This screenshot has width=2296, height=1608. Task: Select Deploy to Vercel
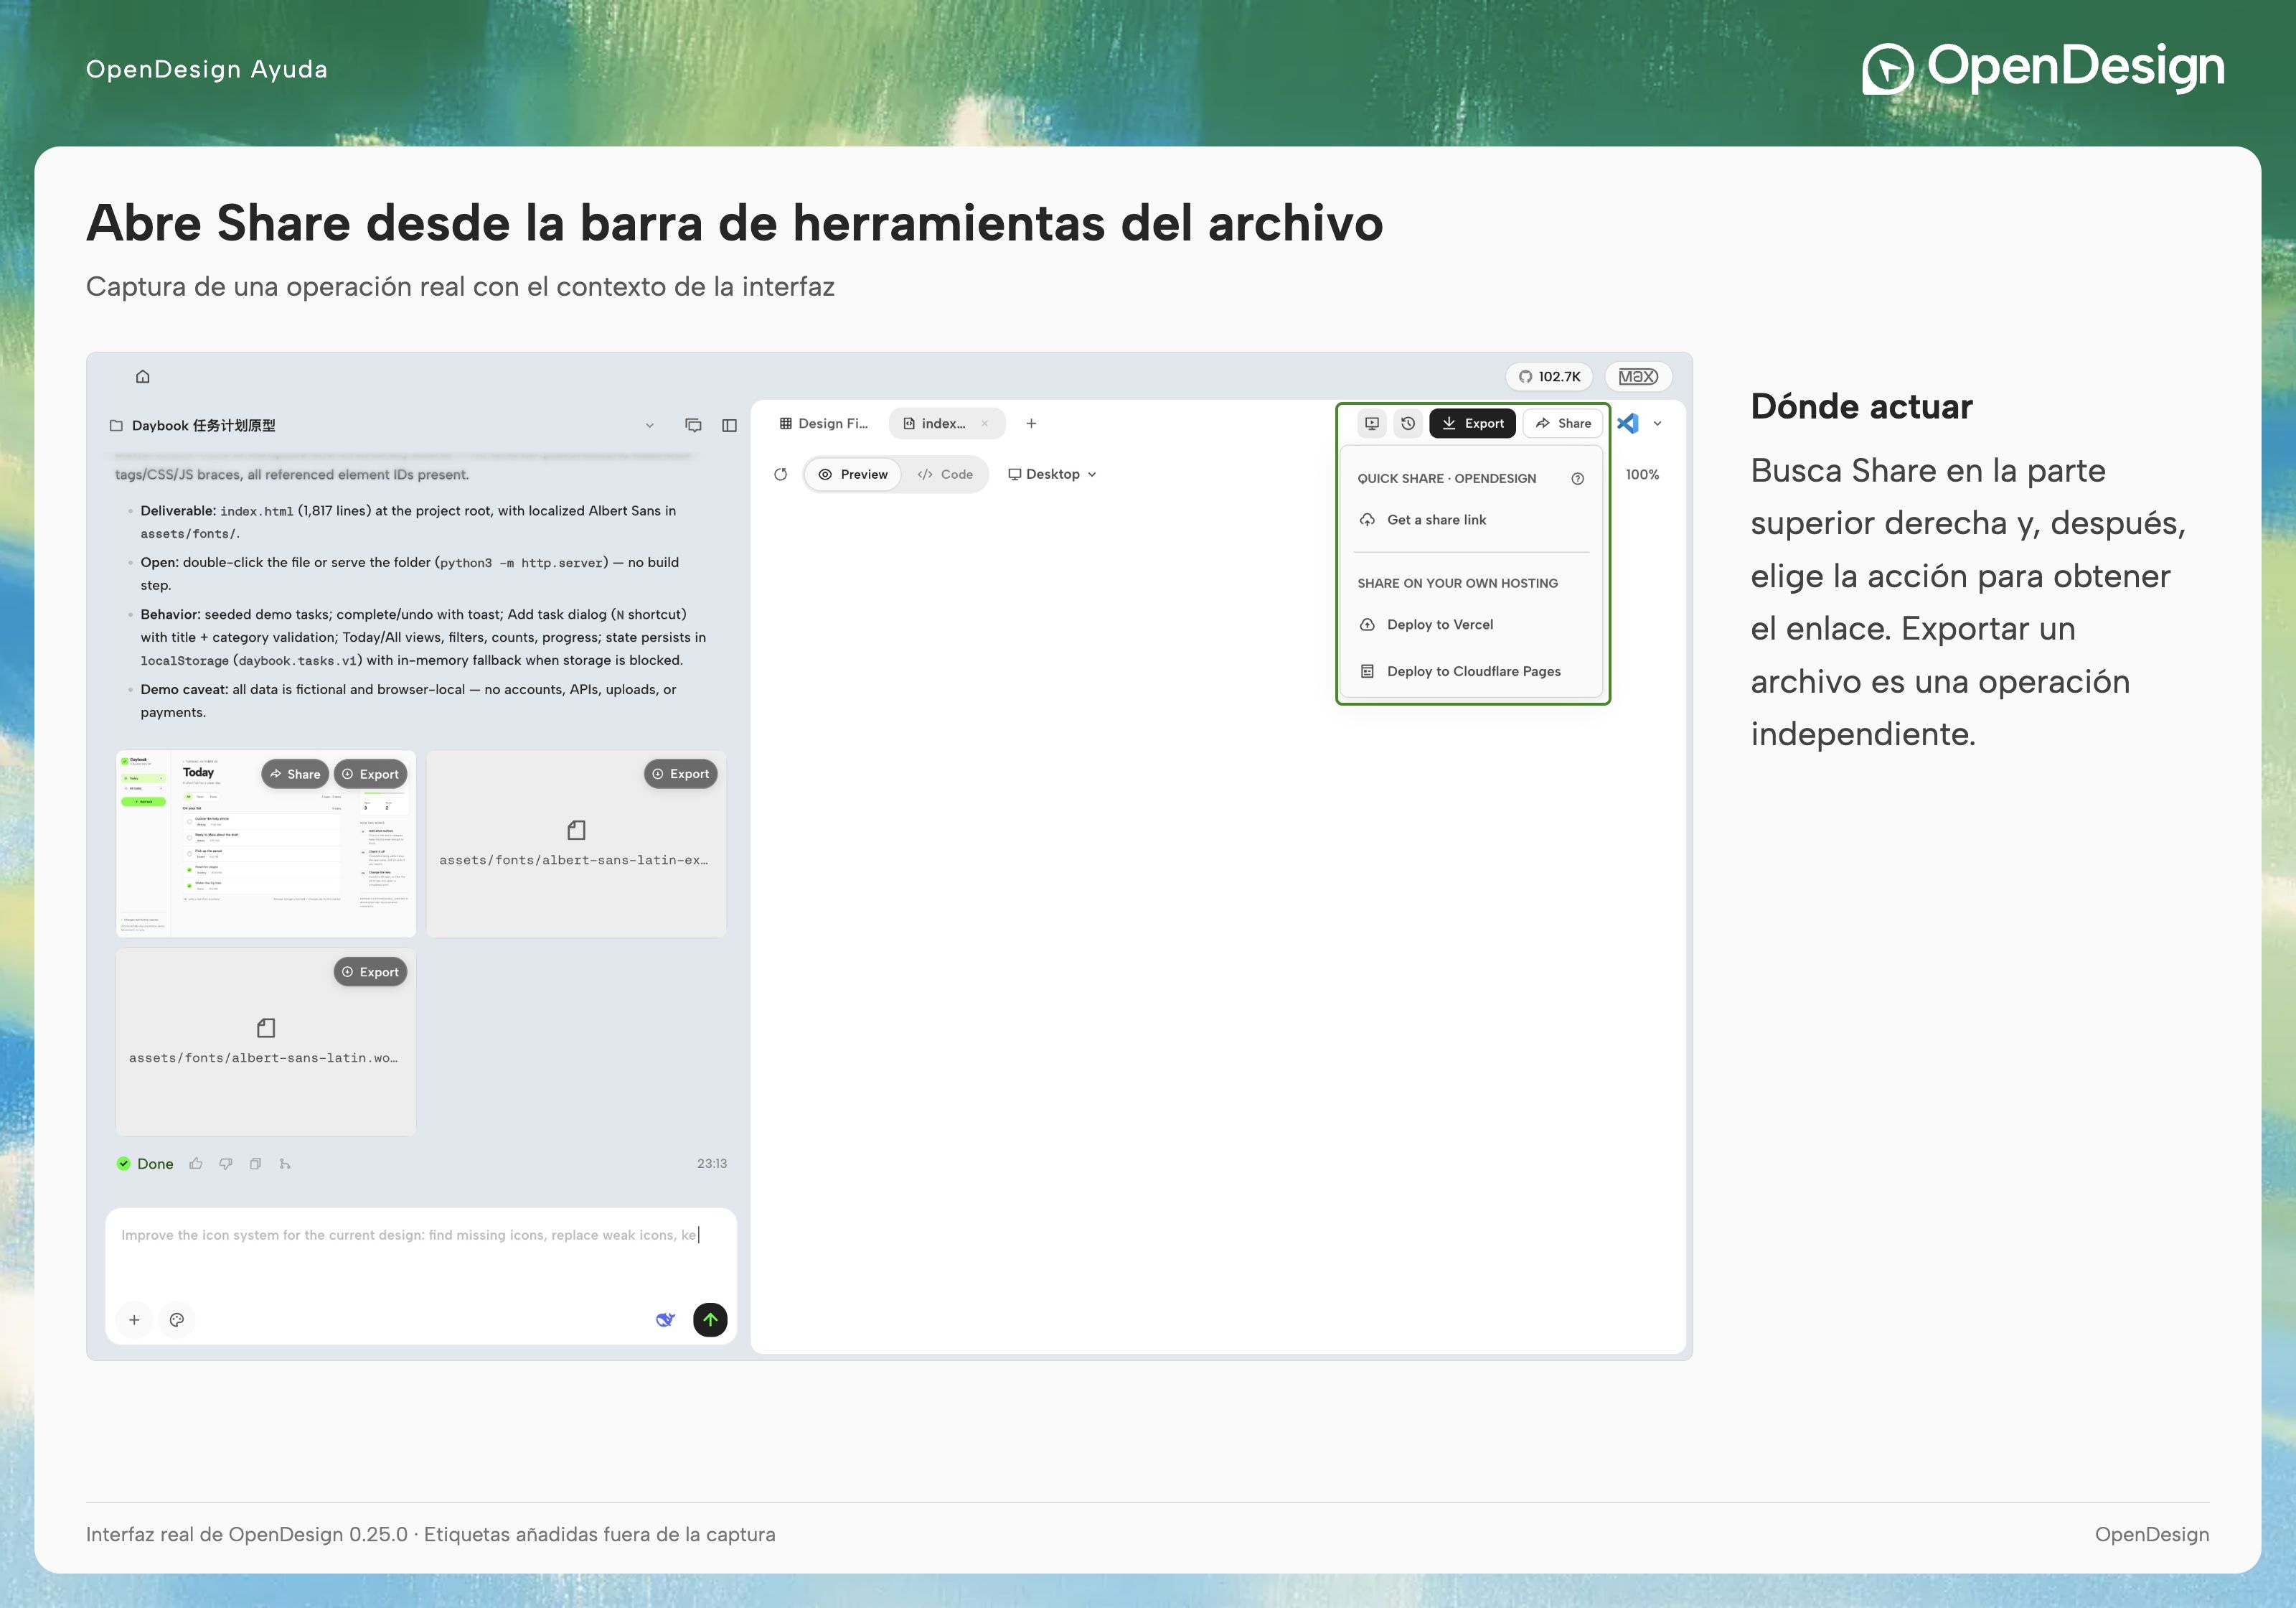coord(1471,625)
